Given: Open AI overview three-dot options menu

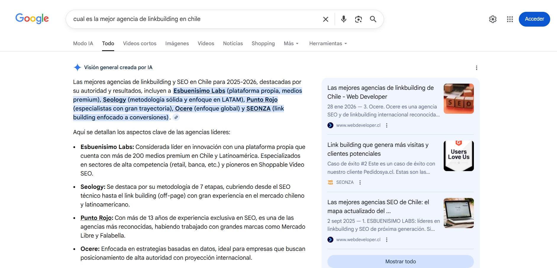Looking at the screenshot, I should 476,68.
